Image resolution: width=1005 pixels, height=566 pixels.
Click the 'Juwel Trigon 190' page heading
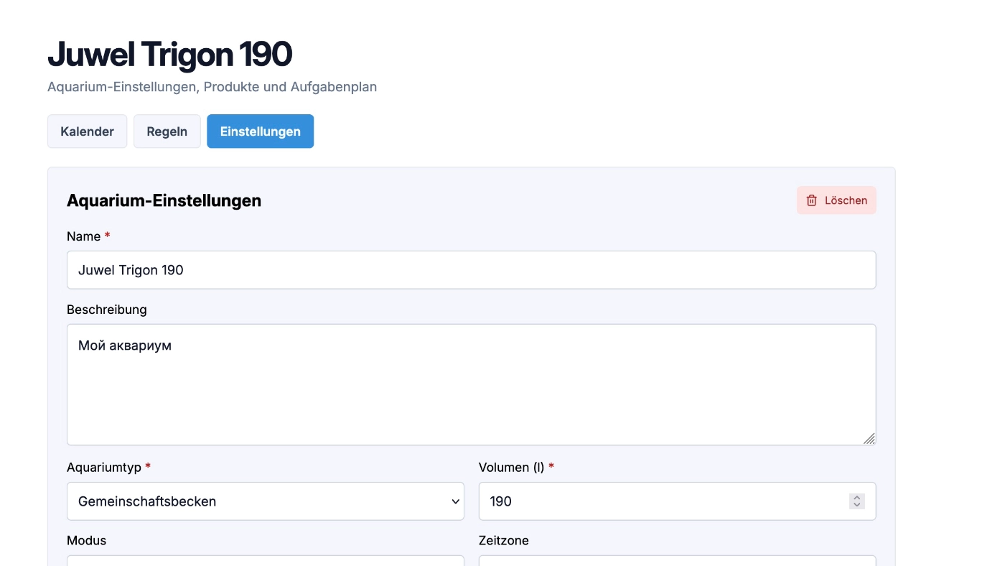pyautogui.click(x=170, y=54)
